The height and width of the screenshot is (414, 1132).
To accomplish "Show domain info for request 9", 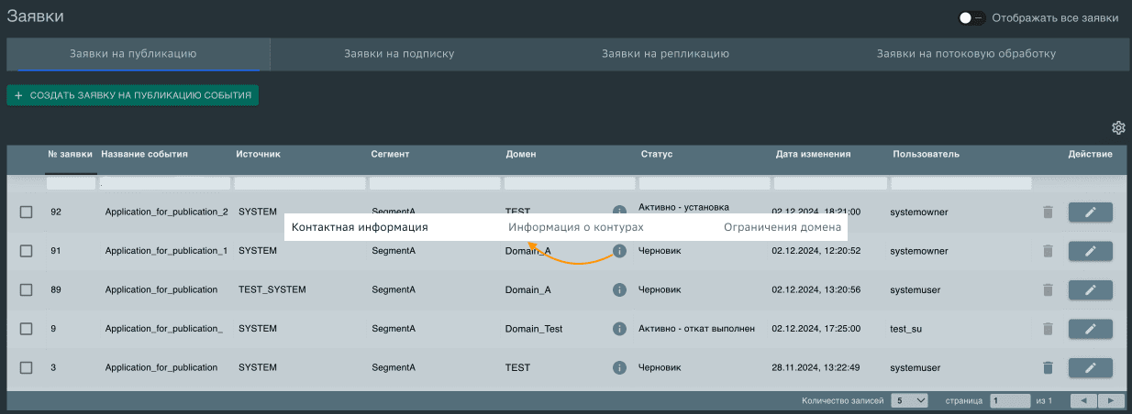I will (619, 329).
